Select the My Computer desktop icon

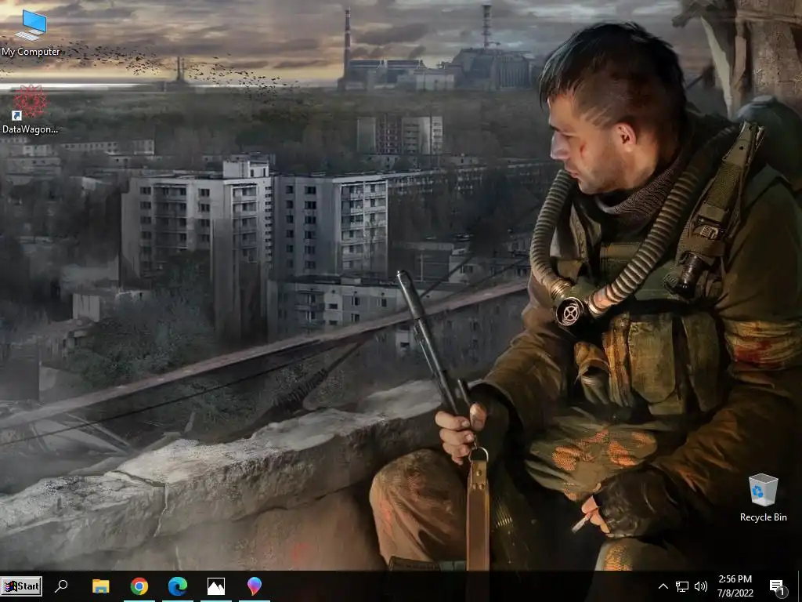point(31,33)
